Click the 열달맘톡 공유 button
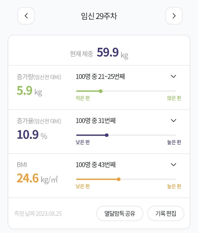Image resolution: width=198 pixels, height=233 pixels. [x=120, y=213]
